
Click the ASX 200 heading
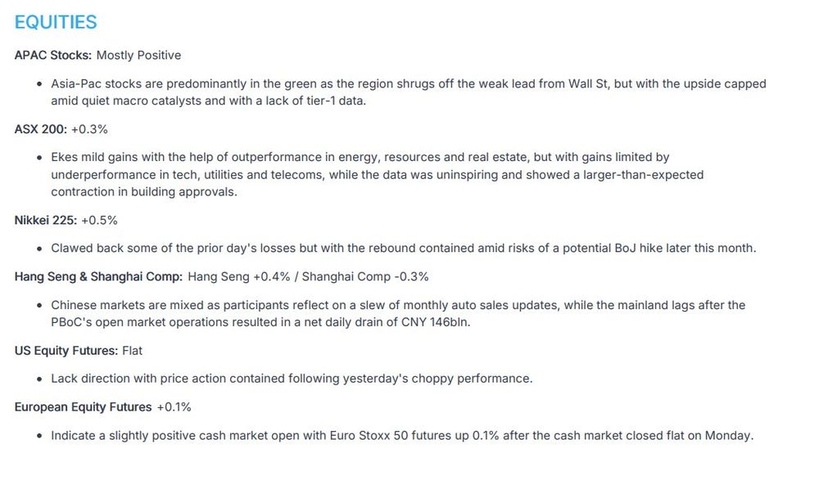pyautogui.click(x=41, y=129)
